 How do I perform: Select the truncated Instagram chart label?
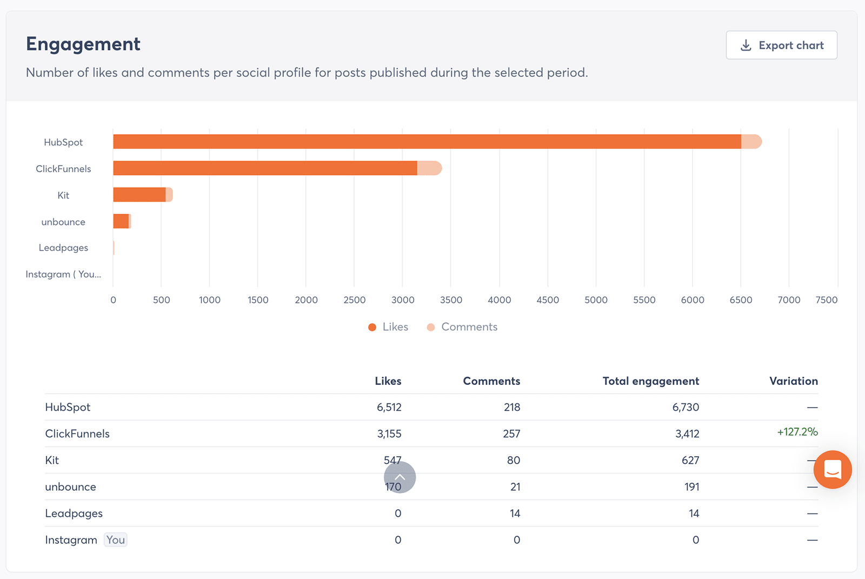(x=63, y=274)
